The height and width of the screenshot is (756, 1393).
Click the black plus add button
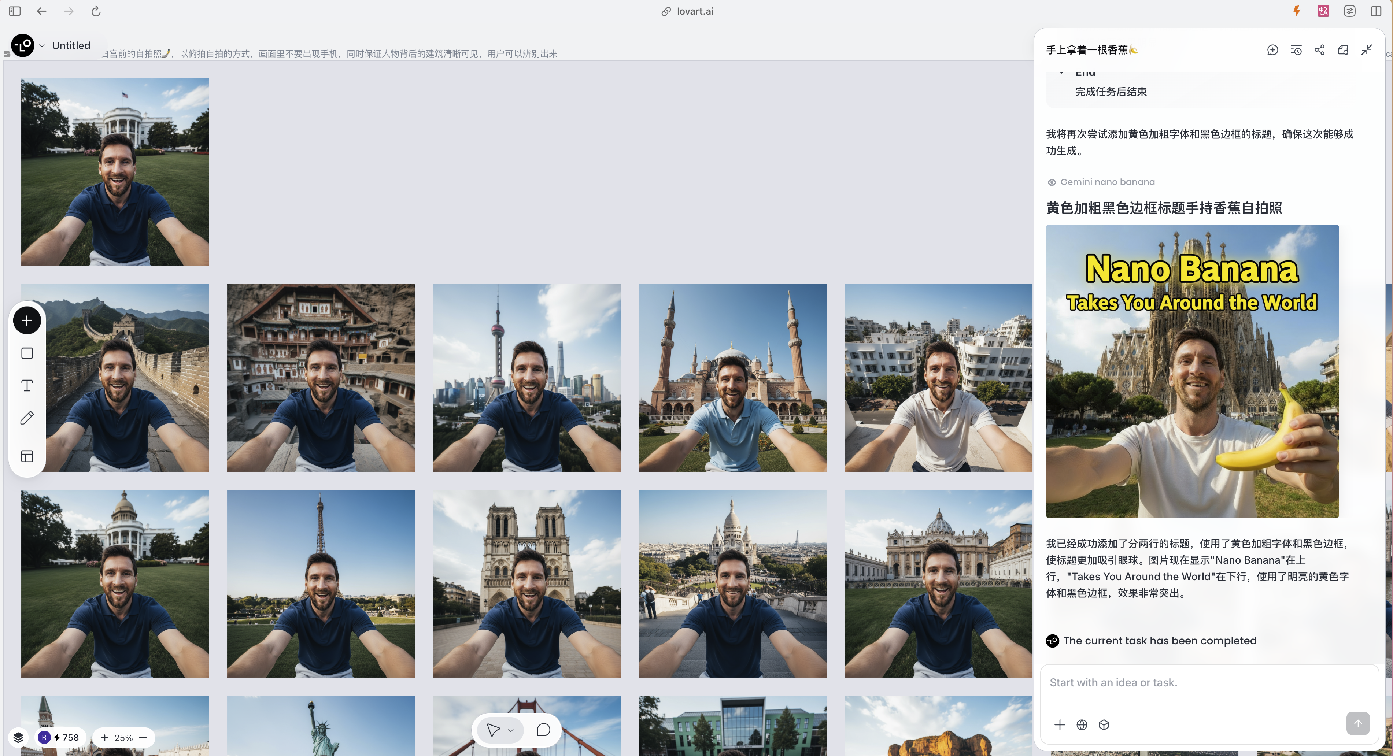pos(27,321)
